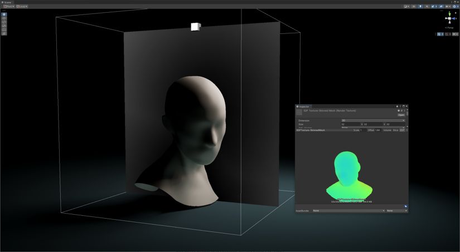Click the first Size input field
The image size is (460, 252).
coord(350,125)
